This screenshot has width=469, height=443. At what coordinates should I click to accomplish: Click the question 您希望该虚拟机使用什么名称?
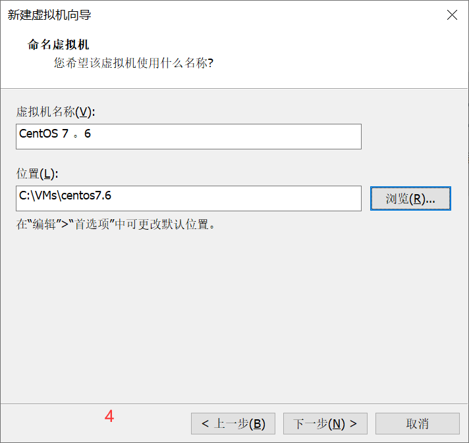134,63
